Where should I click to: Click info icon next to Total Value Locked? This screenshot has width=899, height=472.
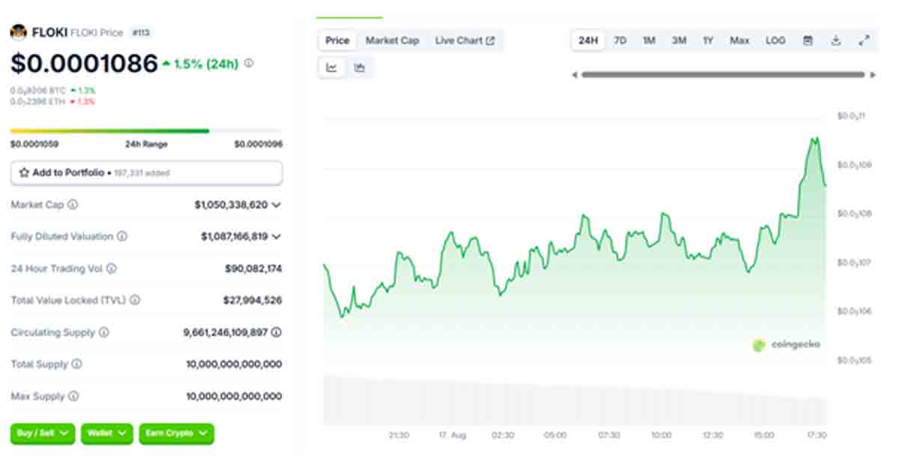tap(135, 300)
